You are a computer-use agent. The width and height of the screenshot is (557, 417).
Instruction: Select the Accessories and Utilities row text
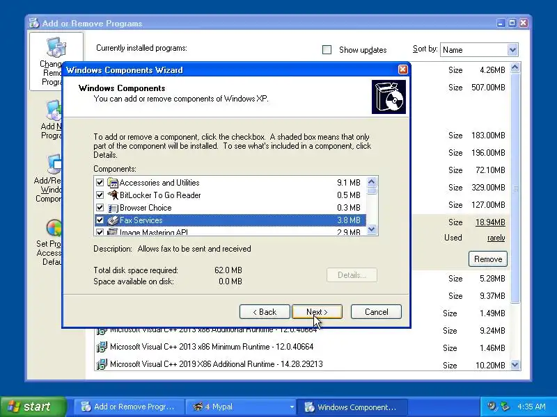pyautogui.click(x=159, y=183)
